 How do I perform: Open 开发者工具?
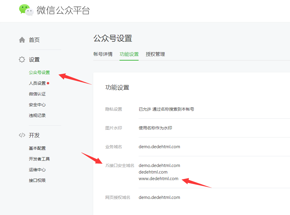pos(39,159)
